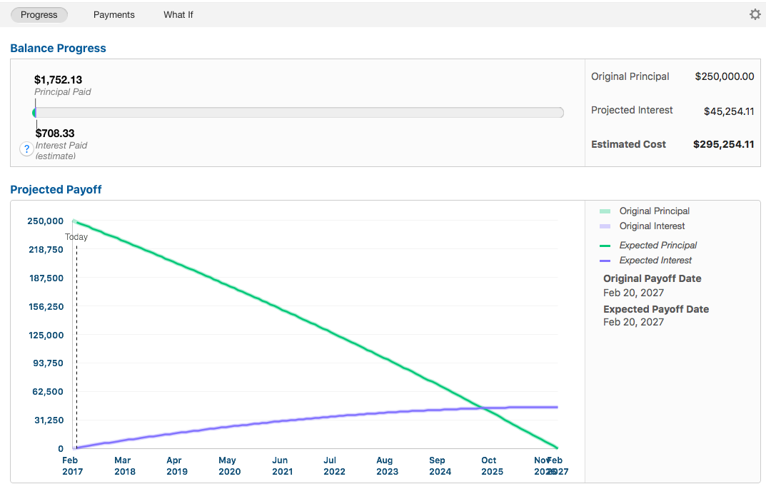Screen dimensions: 766x489
Task: Toggle Original Interest legend swatch
Action: coord(605,226)
